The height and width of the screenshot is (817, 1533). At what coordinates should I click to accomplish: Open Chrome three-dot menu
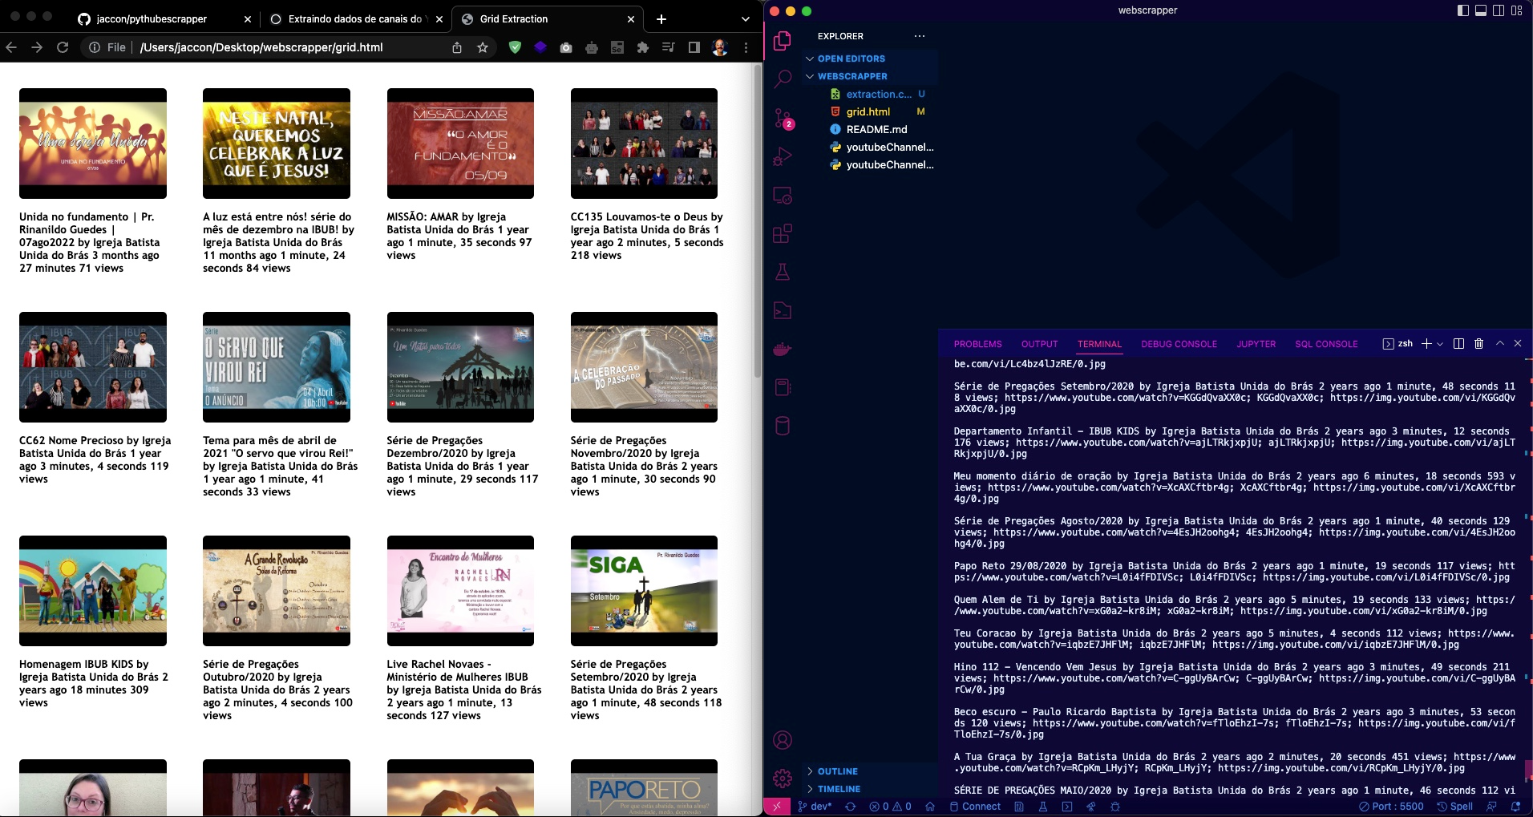click(x=746, y=47)
